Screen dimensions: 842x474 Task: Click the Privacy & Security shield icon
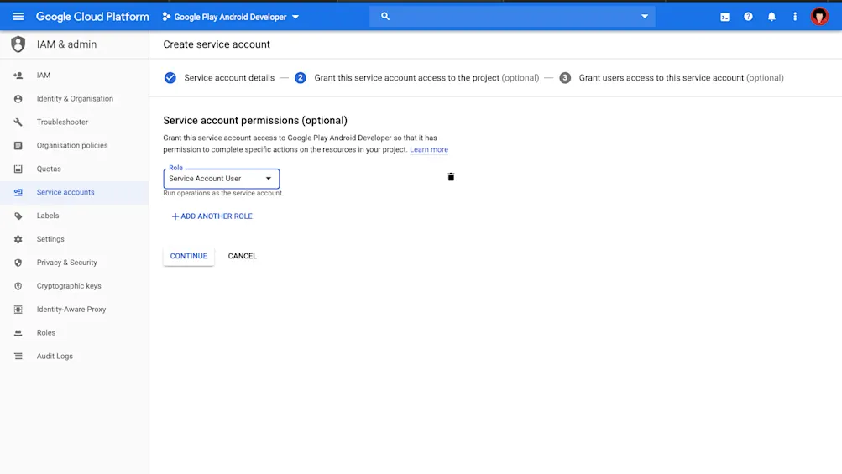coord(18,263)
